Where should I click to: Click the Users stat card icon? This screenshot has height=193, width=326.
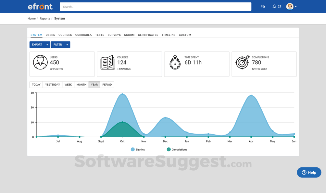click(x=40, y=62)
